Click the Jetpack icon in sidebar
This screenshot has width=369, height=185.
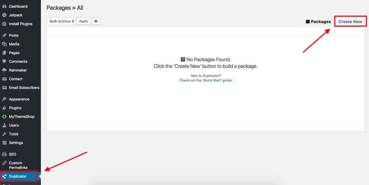pos(4,15)
